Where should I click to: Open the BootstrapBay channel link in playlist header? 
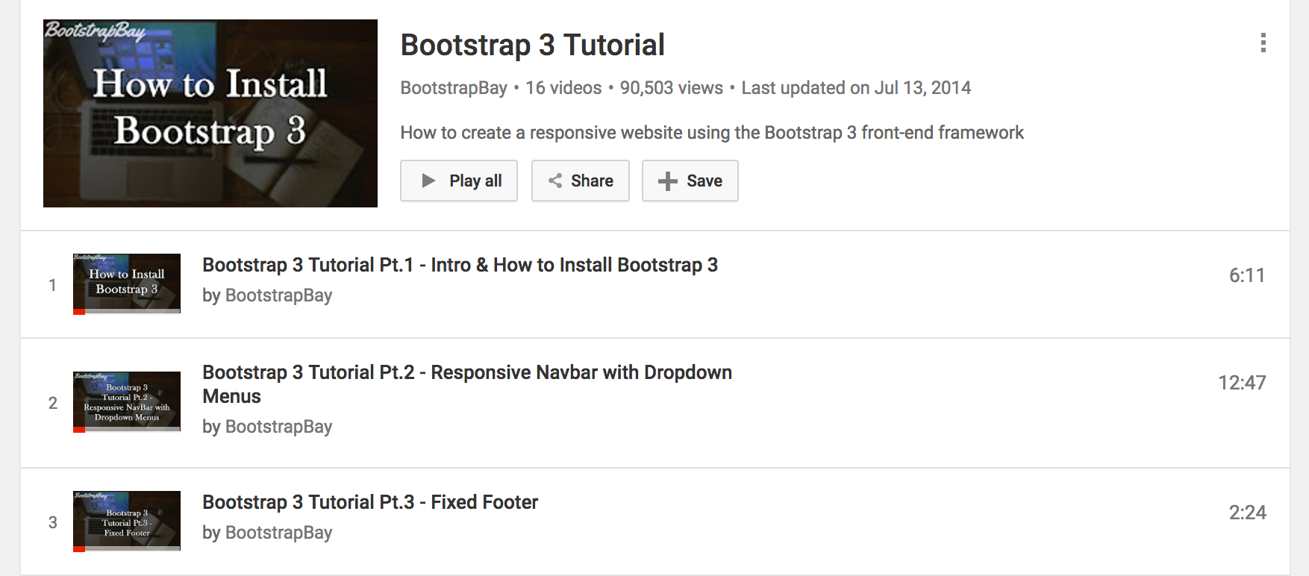click(x=454, y=88)
